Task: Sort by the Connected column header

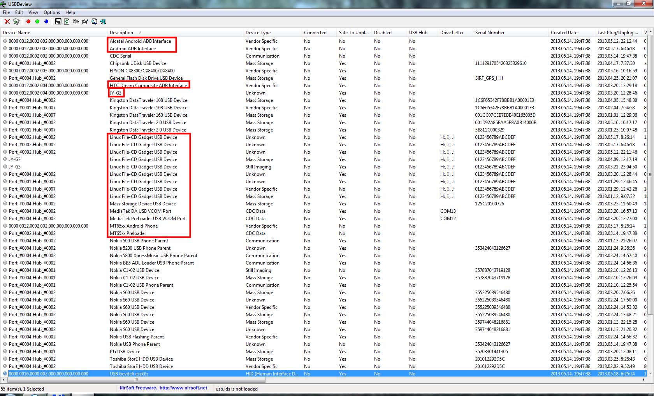Action: pos(319,33)
